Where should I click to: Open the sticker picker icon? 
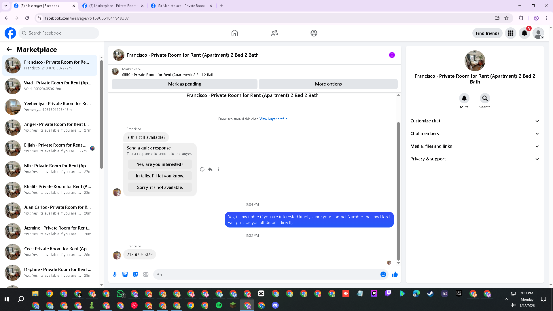(135, 274)
